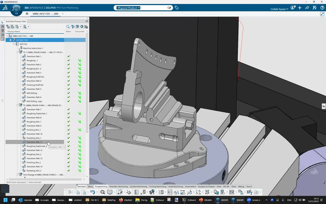326x204 pixels.
Task: Click the Cut scissors icon
Action: pyautogui.click(x=71, y=192)
